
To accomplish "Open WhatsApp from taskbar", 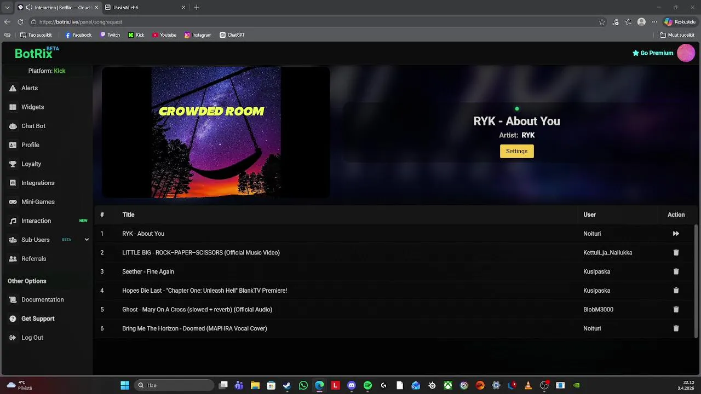I will (303, 385).
